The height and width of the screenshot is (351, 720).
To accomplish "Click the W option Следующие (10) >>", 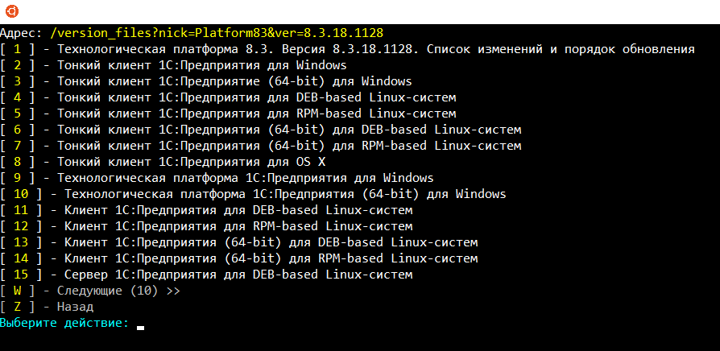I will pyautogui.click(x=90, y=291).
